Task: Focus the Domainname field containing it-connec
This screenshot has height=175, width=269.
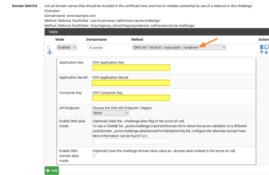Action: [96, 48]
